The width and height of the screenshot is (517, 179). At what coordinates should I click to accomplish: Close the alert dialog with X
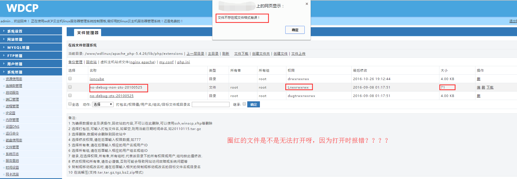[307, 4]
